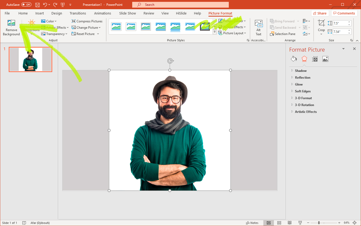
Task: Open the Picture pane icon in Format Picture
Action: point(325,59)
